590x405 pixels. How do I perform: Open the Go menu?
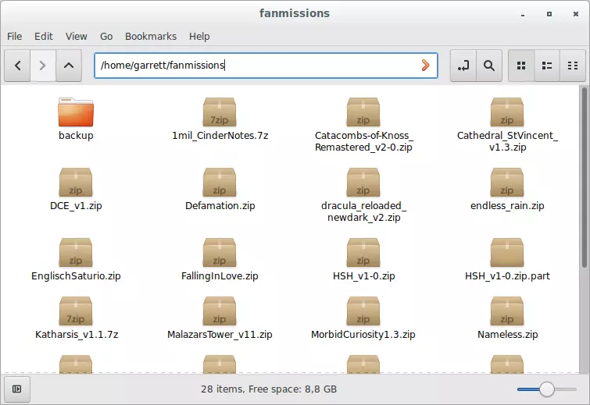[106, 37]
